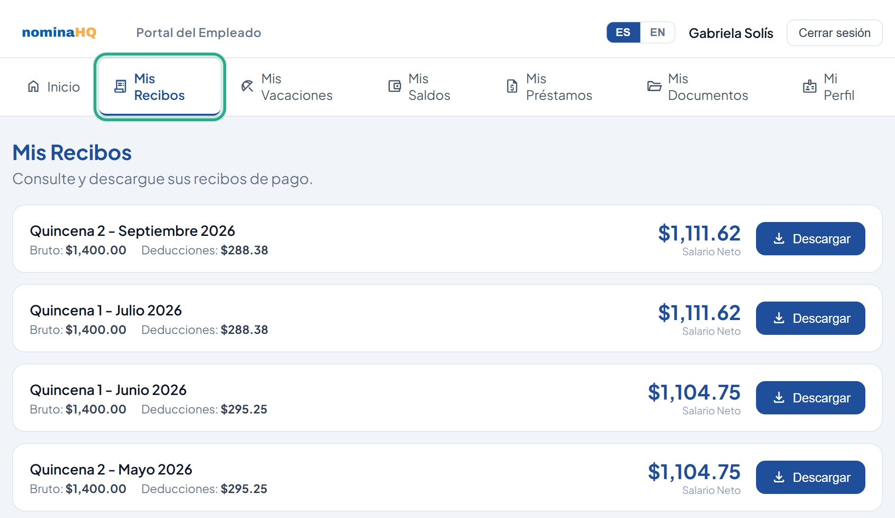
Task: Click the beach umbrella icon for Mis Vacaciones
Action: (x=247, y=86)
